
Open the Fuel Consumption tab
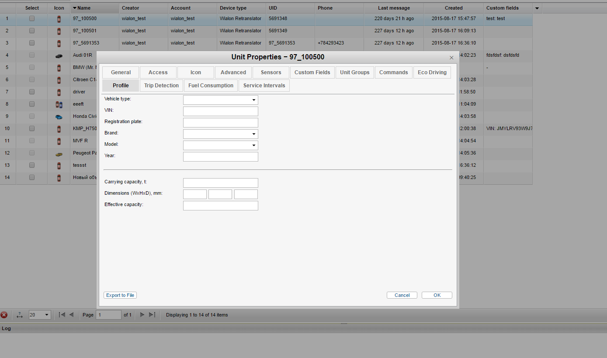click(211, 86)
